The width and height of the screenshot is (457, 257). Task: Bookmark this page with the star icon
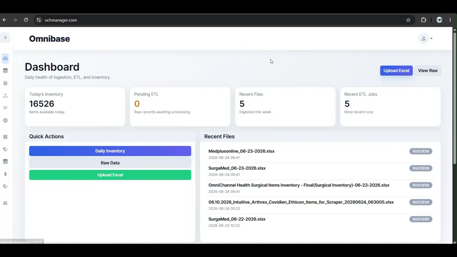tap(408, 20)
